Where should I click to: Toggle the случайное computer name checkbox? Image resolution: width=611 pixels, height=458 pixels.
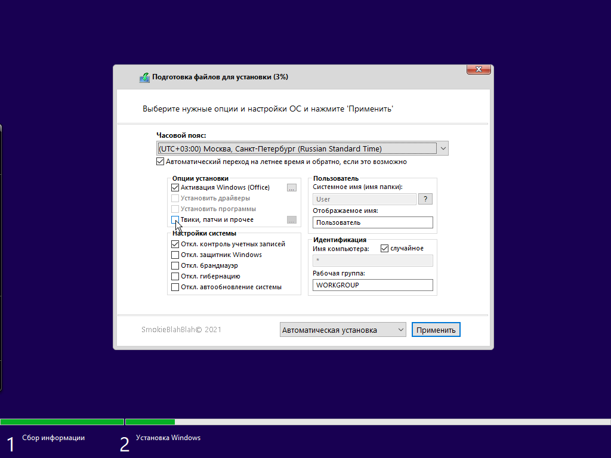point(385,249)
